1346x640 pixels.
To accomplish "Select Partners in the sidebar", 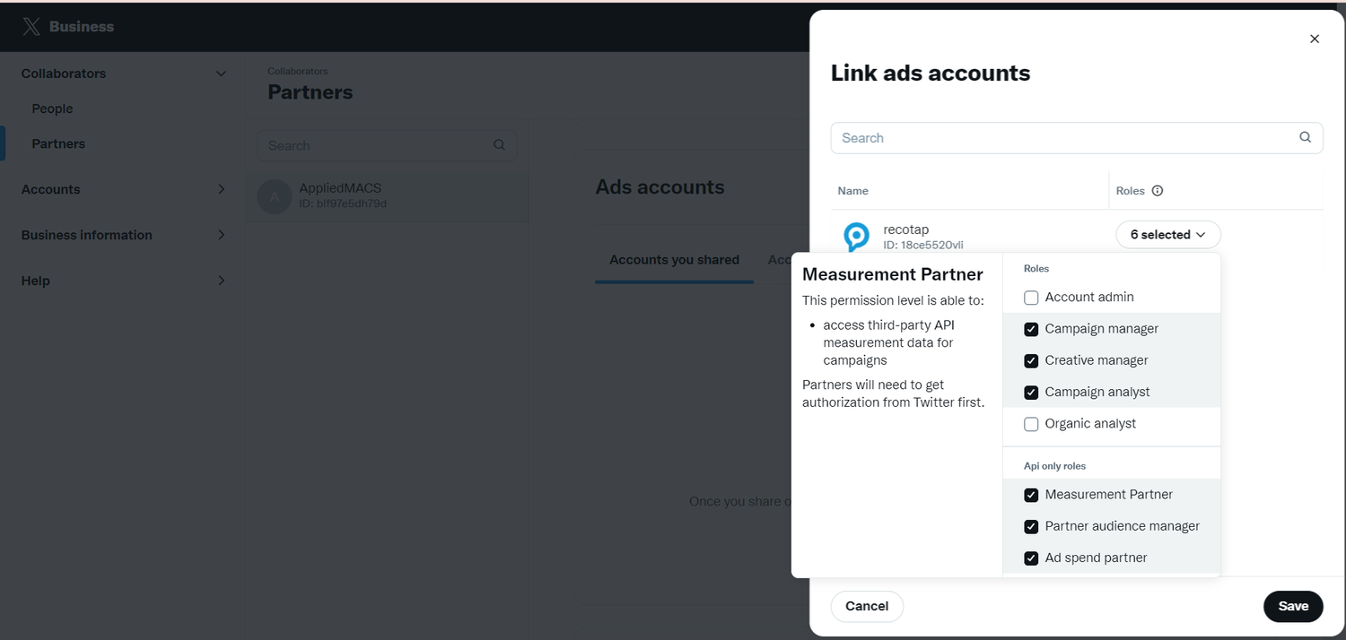I will (x=58, y=143).
